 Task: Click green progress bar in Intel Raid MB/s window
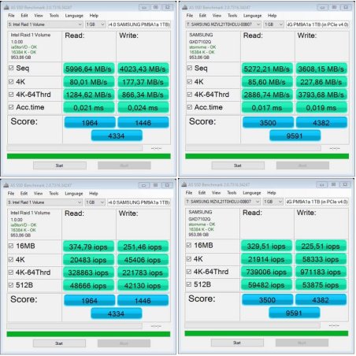(89, 156)
